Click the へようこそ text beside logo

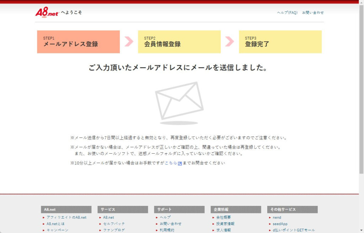coord(71,12)
